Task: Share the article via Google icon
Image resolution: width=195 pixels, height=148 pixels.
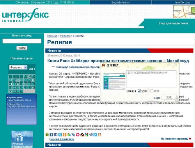Action: click(x=87, y=135)
